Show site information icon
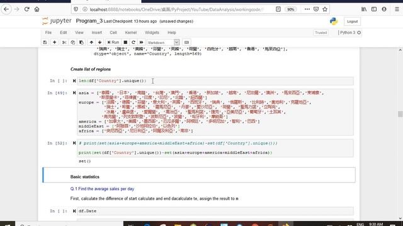 pyautogui.click(x=85, y=9)
